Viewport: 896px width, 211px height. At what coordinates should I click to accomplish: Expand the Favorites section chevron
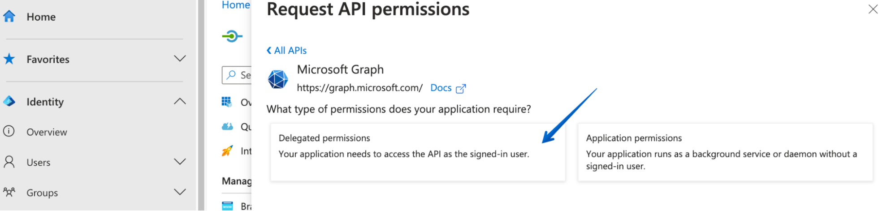tap(180, 59)
